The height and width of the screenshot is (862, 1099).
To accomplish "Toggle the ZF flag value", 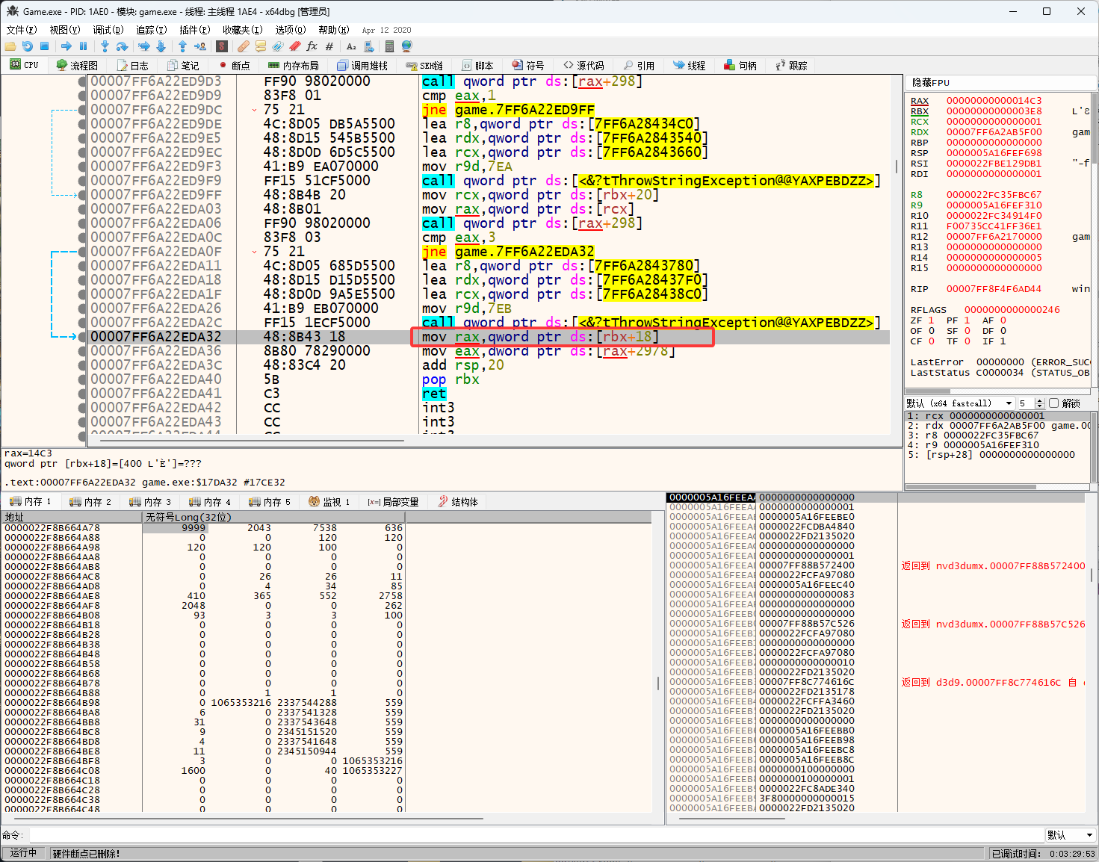I will (x=931, y=320).
